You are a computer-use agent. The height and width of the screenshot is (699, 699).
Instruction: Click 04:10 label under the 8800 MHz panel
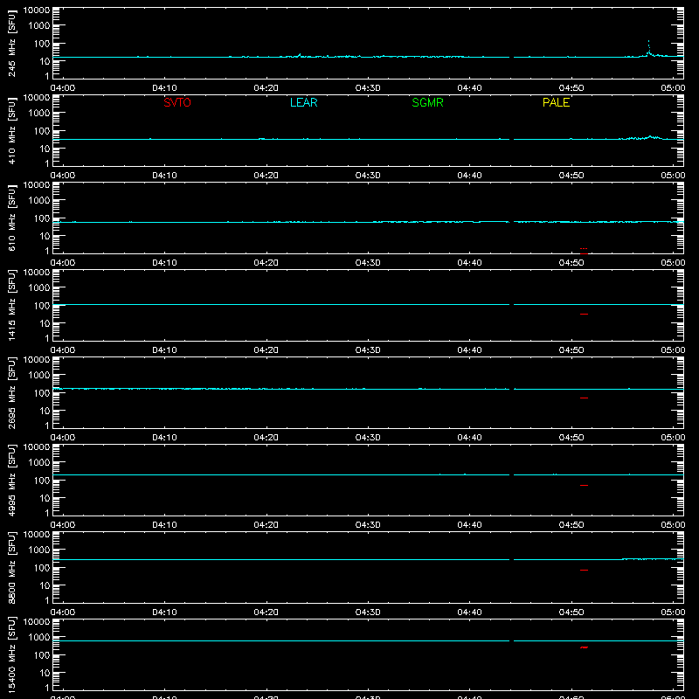click(x=164, y=612)
